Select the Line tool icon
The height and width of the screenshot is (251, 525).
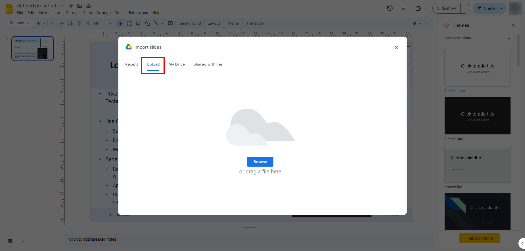(x=156, y=23)
